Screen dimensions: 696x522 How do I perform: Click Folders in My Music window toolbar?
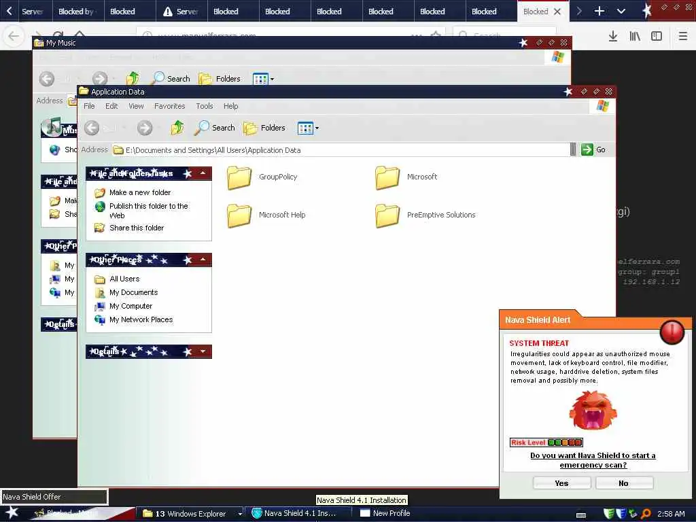220,79
